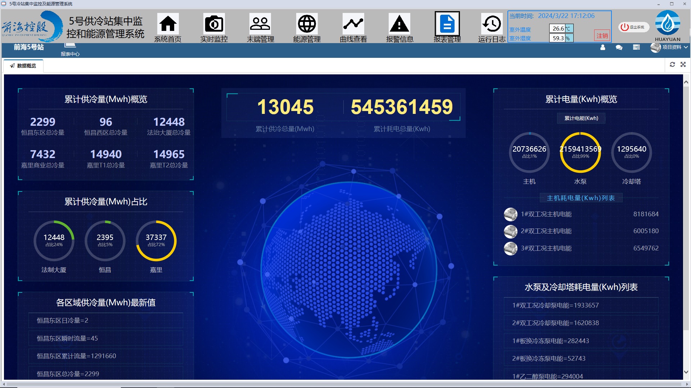Screen dimensions: 691x388
Task: Click the 主机耗电量(Kwh)列表 header
Action: pyautogui.click(x=581, y=198)
